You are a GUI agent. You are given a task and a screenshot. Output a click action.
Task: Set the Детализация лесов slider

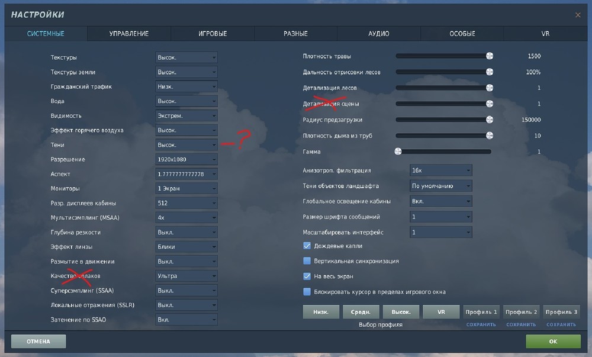tap(444, 88)
